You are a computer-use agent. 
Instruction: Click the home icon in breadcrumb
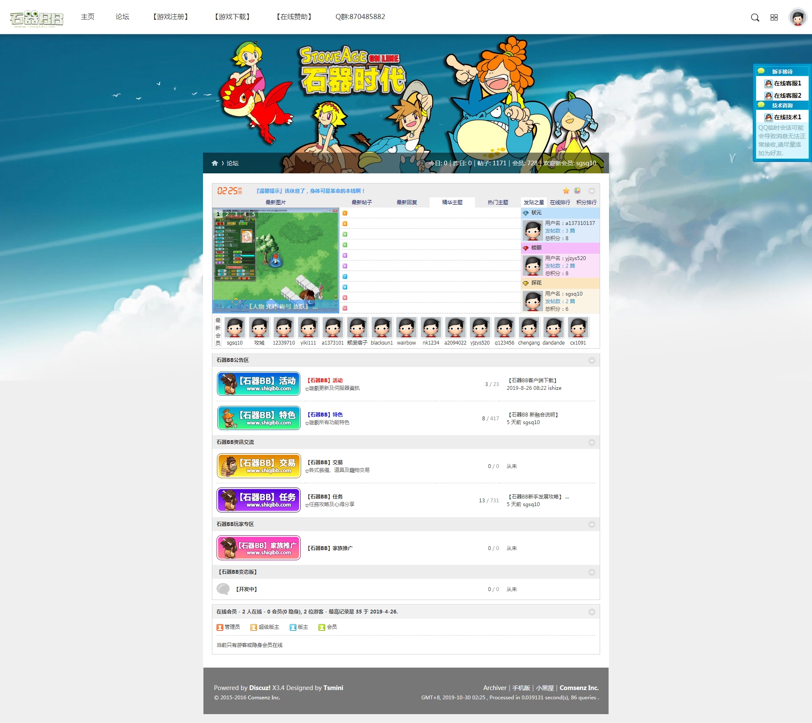[215, 163]
